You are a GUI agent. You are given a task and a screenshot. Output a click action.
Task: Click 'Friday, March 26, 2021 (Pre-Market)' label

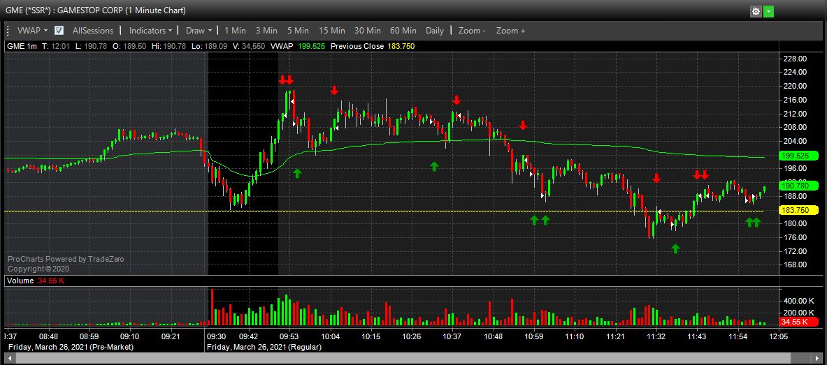71,347
